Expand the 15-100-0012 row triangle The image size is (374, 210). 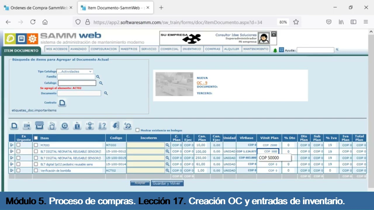point(12,151)
